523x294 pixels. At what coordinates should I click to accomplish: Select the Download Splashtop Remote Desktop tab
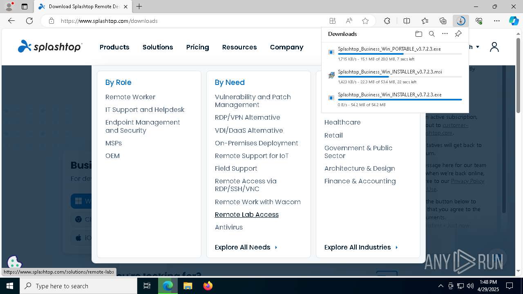(x=83, y=7)
